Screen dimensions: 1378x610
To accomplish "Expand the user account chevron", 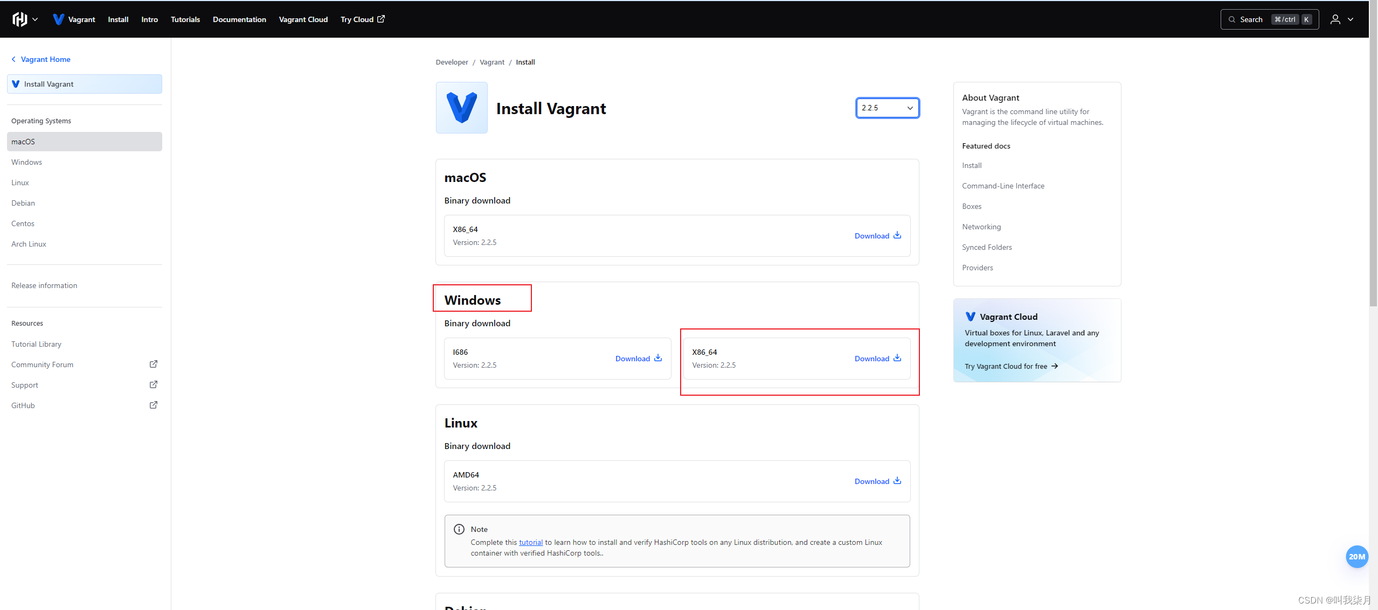I will [1351, 19].
